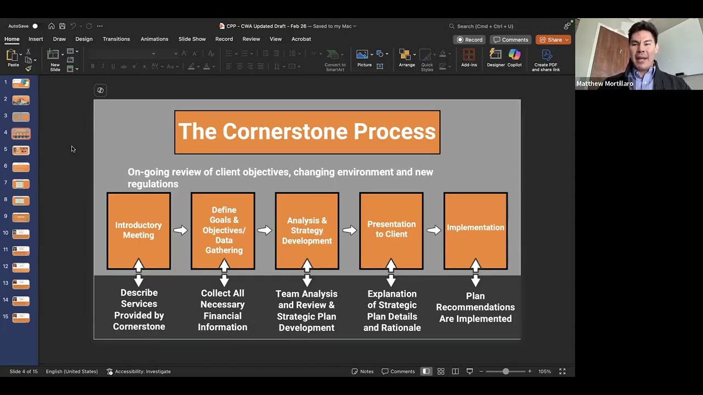Adjust the zoom slider handle

[506, 371]
